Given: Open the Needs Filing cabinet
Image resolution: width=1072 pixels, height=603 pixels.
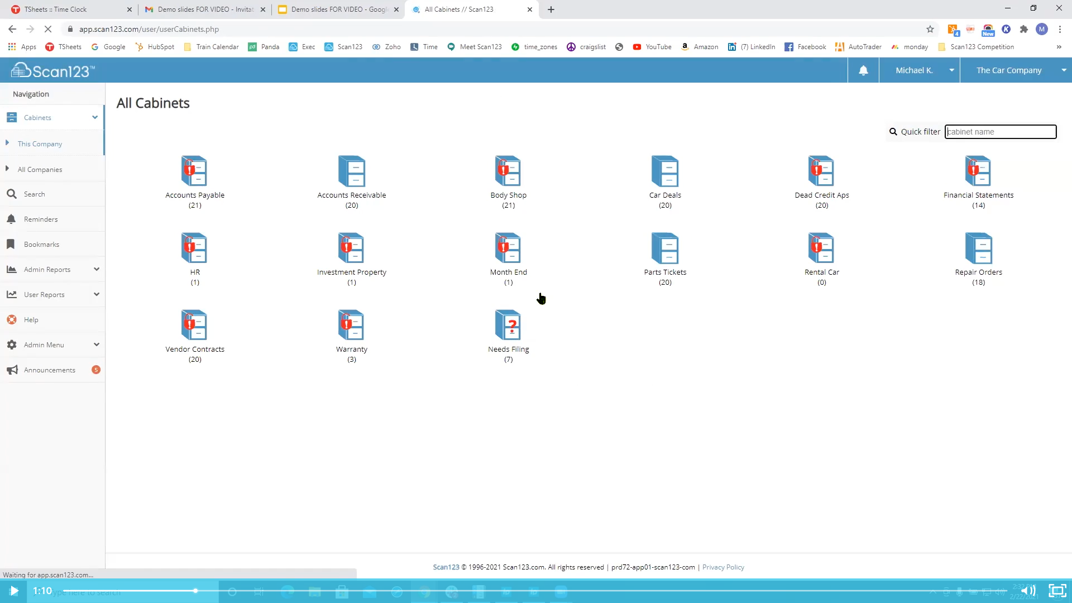Looking at the screenshot, I should 508,333.
